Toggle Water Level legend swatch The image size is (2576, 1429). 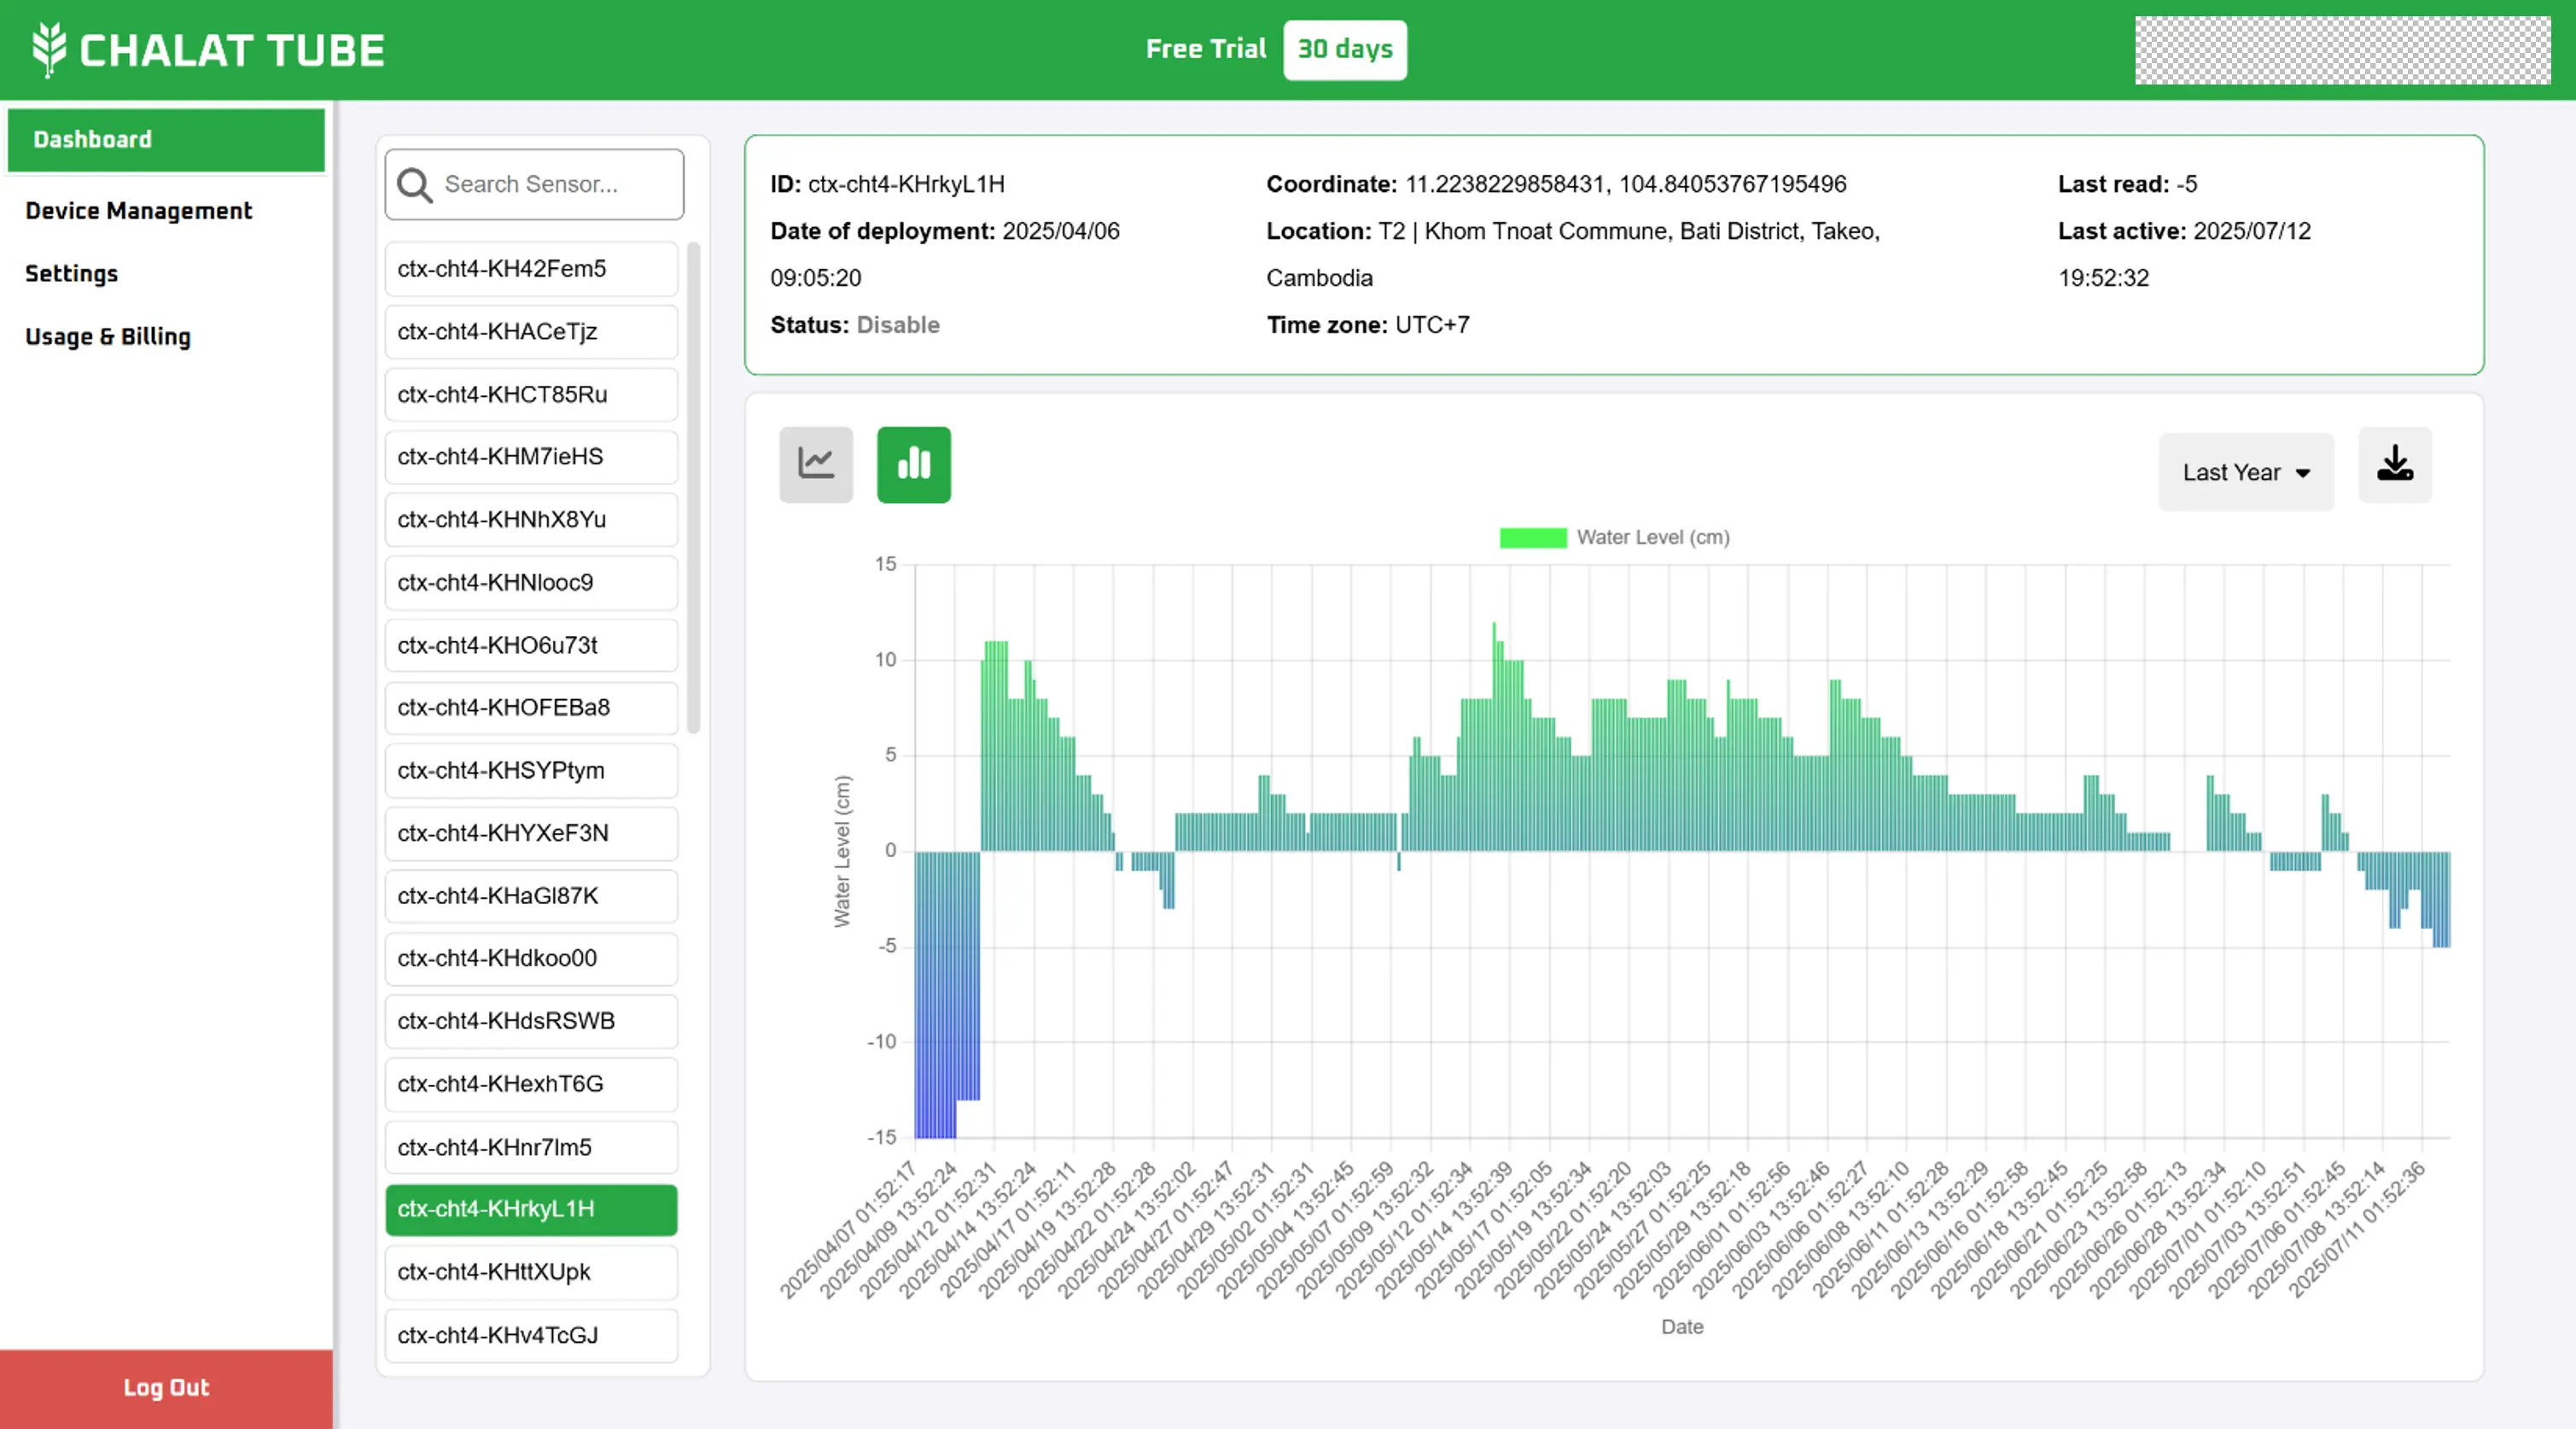[x=1532, y=538]
